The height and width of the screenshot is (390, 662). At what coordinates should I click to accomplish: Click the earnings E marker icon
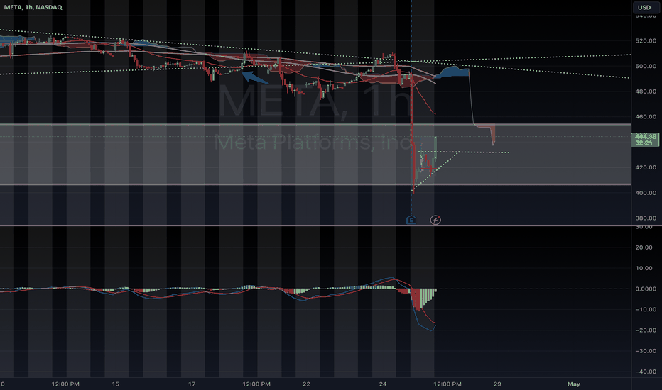point(411,220)
